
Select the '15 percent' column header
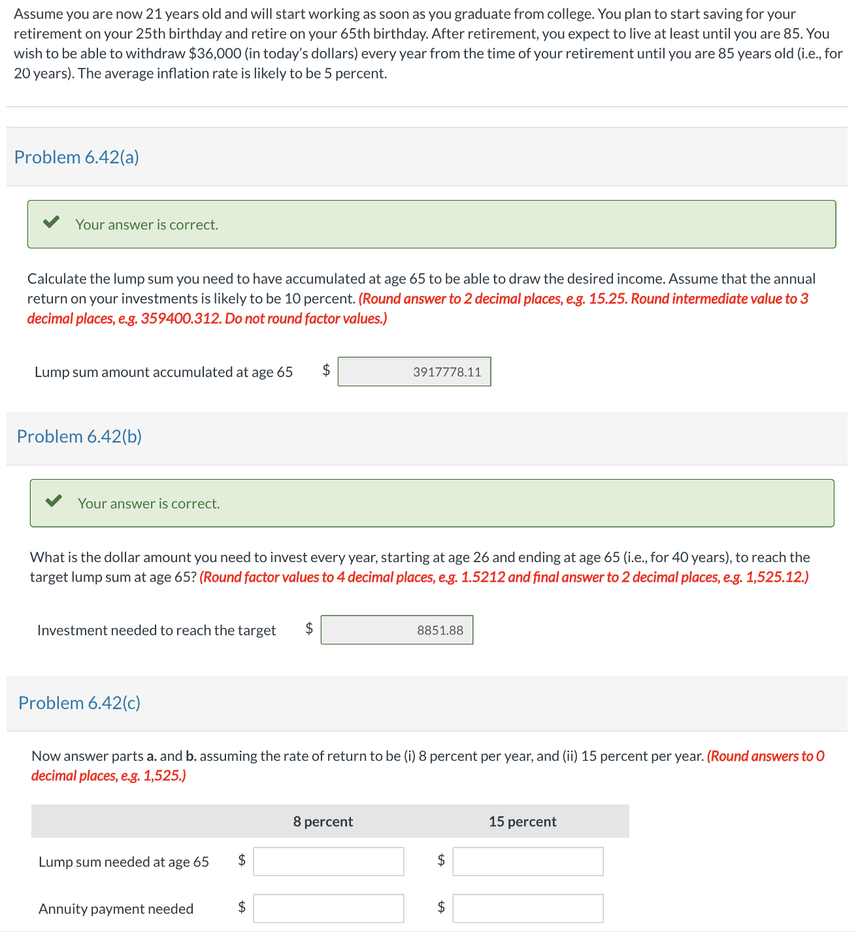pyautogui.click(x=522, y=821)
